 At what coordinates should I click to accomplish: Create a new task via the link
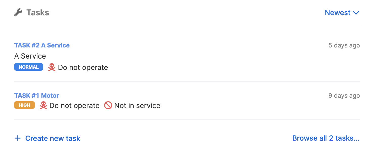53,138
